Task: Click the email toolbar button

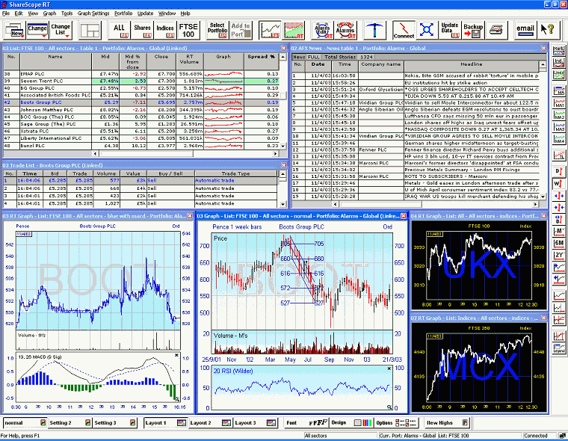Action: coord(525,30)
